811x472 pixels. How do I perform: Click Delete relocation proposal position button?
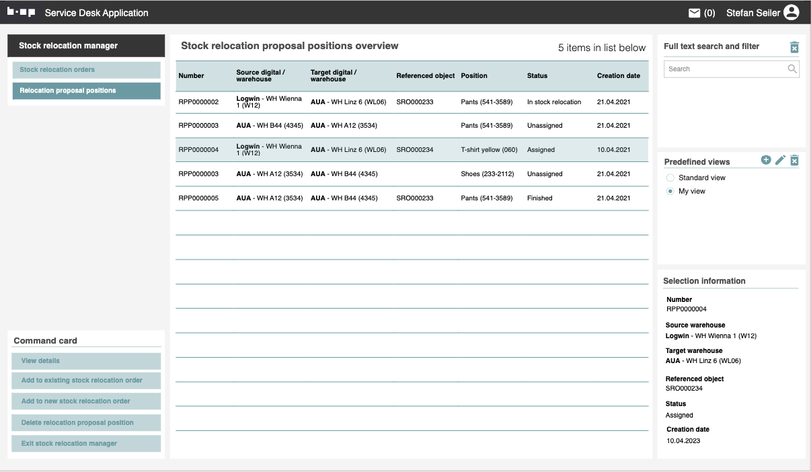pos(86,423)
